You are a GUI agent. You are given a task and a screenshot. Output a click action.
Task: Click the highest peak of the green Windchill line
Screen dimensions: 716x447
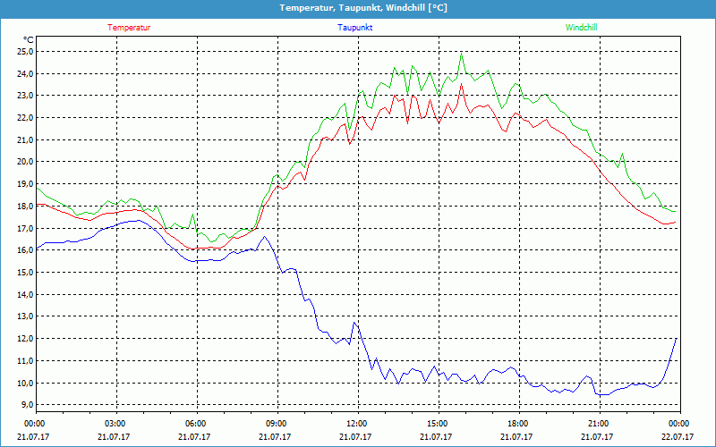pos(462,53)
